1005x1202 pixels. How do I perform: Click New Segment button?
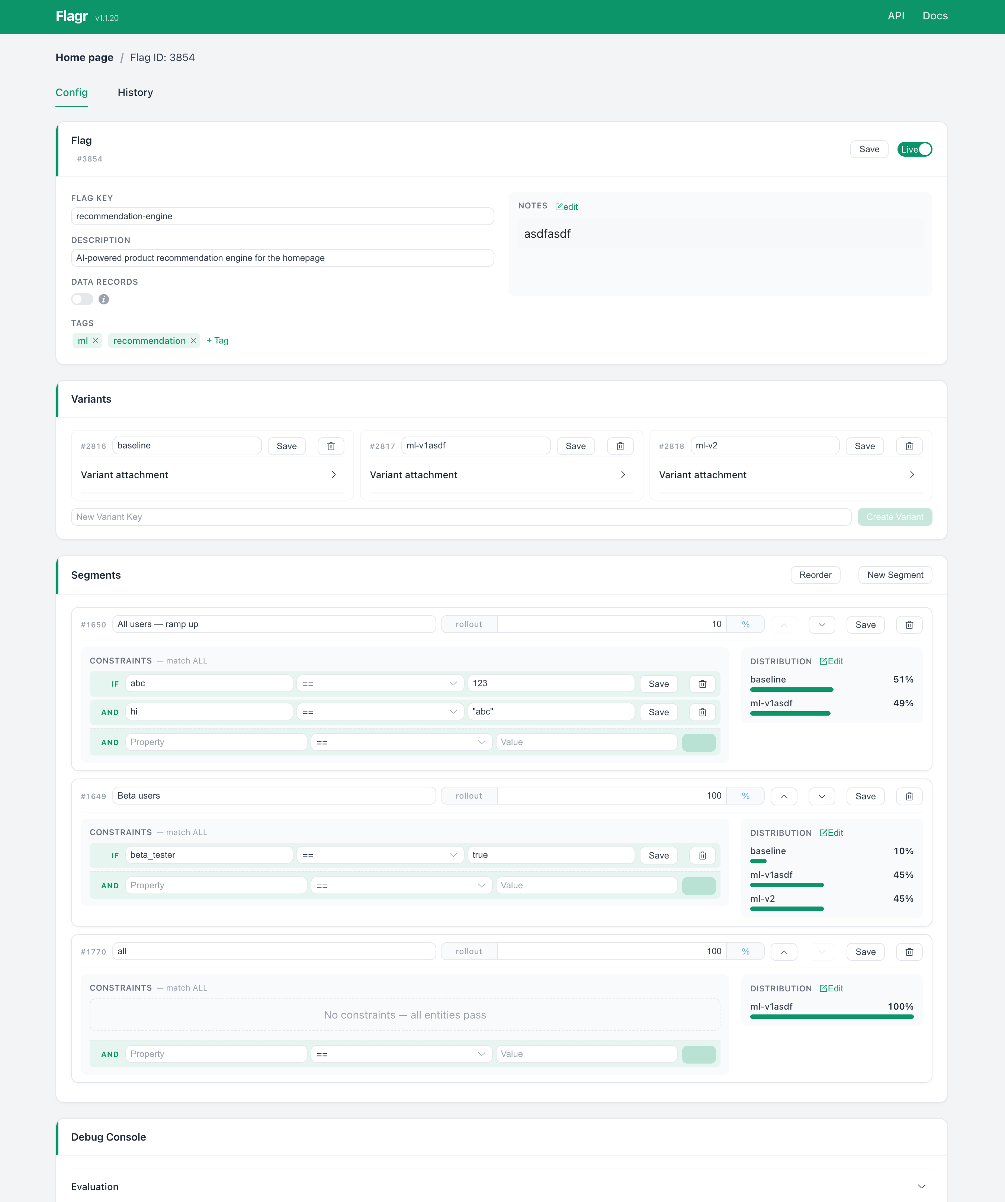coord(895,575)
